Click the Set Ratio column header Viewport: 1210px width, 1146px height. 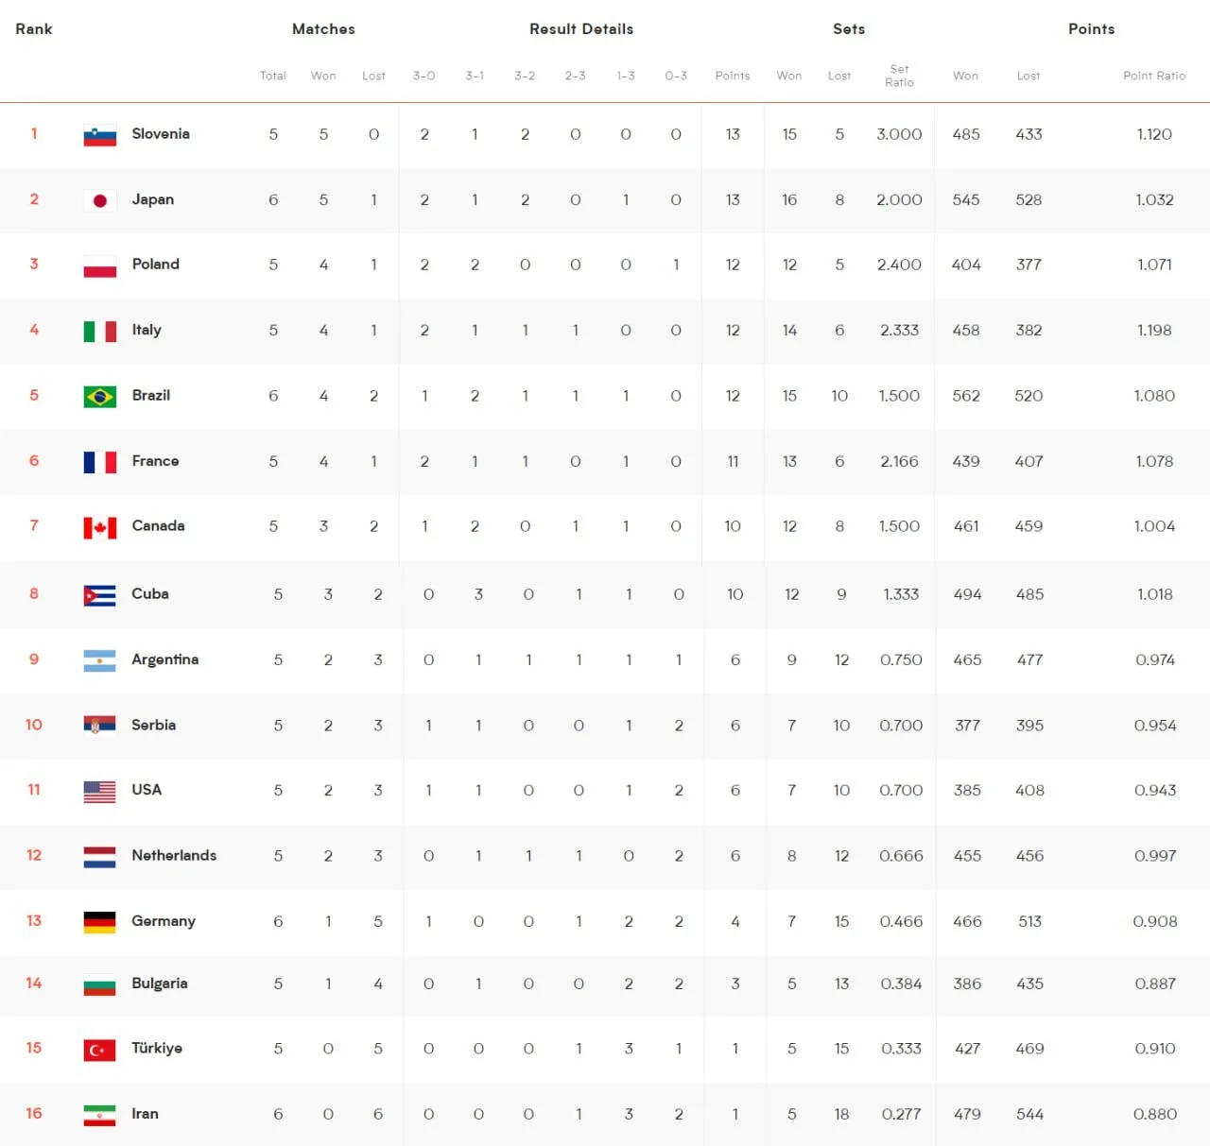click(x=899, y=76)
